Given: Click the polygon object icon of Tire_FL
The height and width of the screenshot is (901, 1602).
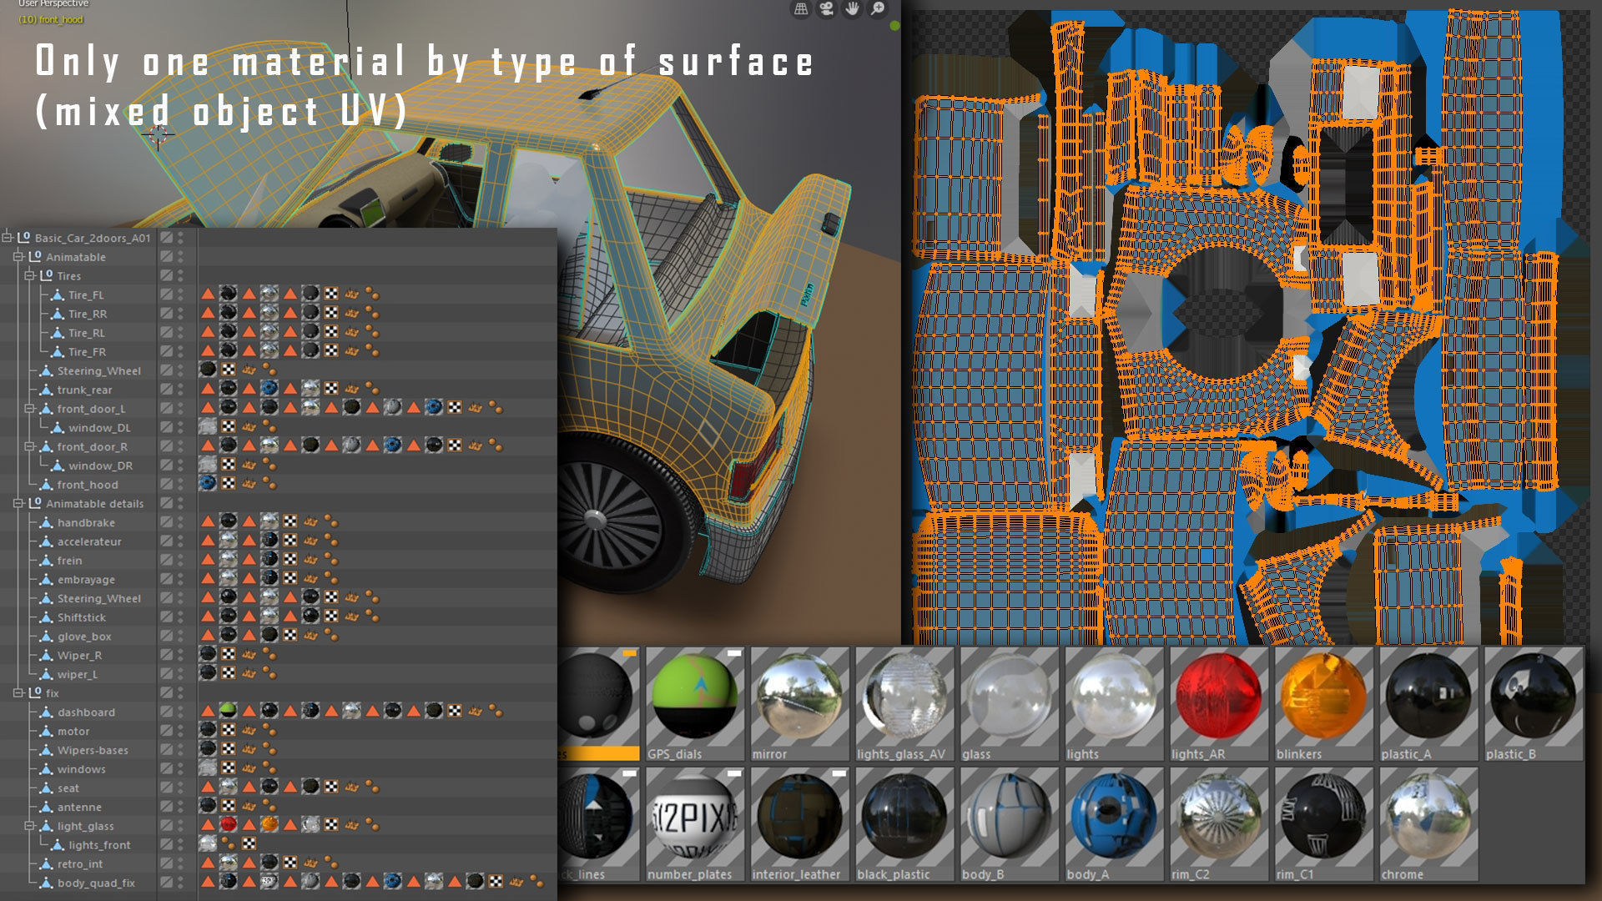Looking at the screenshot, I should (x=58, y=294).
